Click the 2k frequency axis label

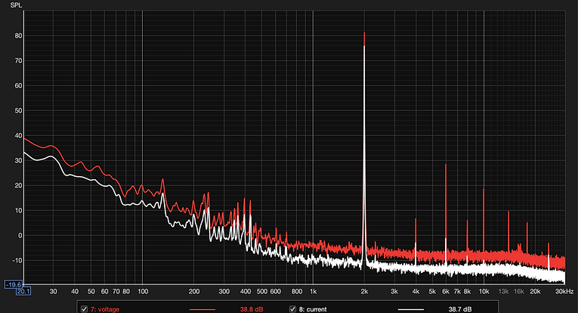point(364,291)
